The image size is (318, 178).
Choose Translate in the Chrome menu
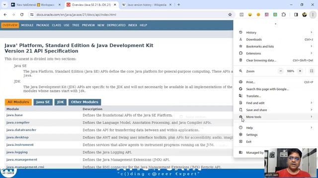coord(276,96)
